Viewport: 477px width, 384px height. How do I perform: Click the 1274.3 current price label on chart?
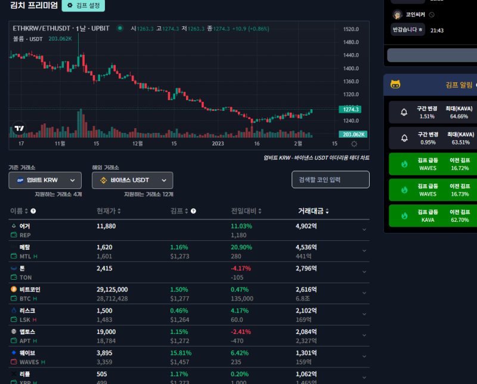click(350, 109)
